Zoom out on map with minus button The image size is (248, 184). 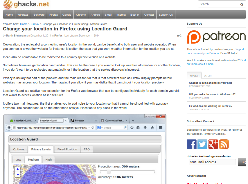[18, 174]
